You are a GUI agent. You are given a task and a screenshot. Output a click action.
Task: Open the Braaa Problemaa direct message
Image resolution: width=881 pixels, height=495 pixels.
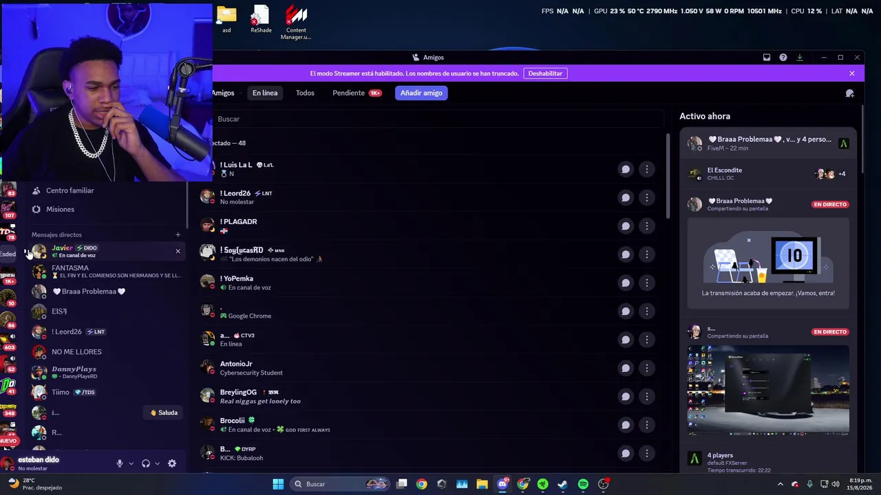click(x=107, y=291)
